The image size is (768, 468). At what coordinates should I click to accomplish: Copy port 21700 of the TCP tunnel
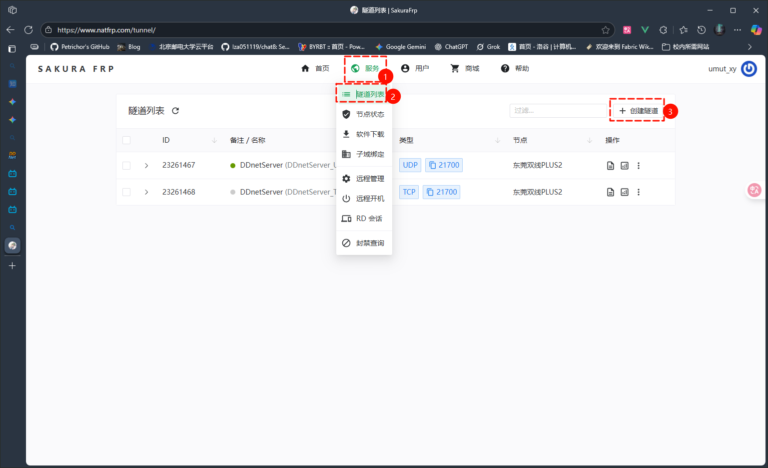(441, 192)
